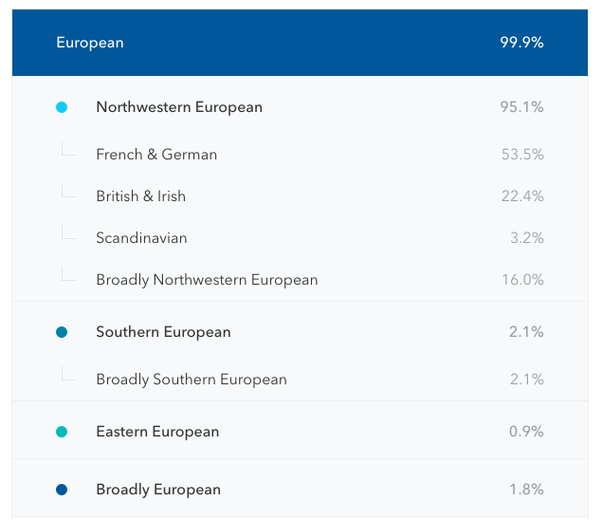Select the Northwestern European row label
Viewport: 602px width, 520px height.
click(179, 107)
